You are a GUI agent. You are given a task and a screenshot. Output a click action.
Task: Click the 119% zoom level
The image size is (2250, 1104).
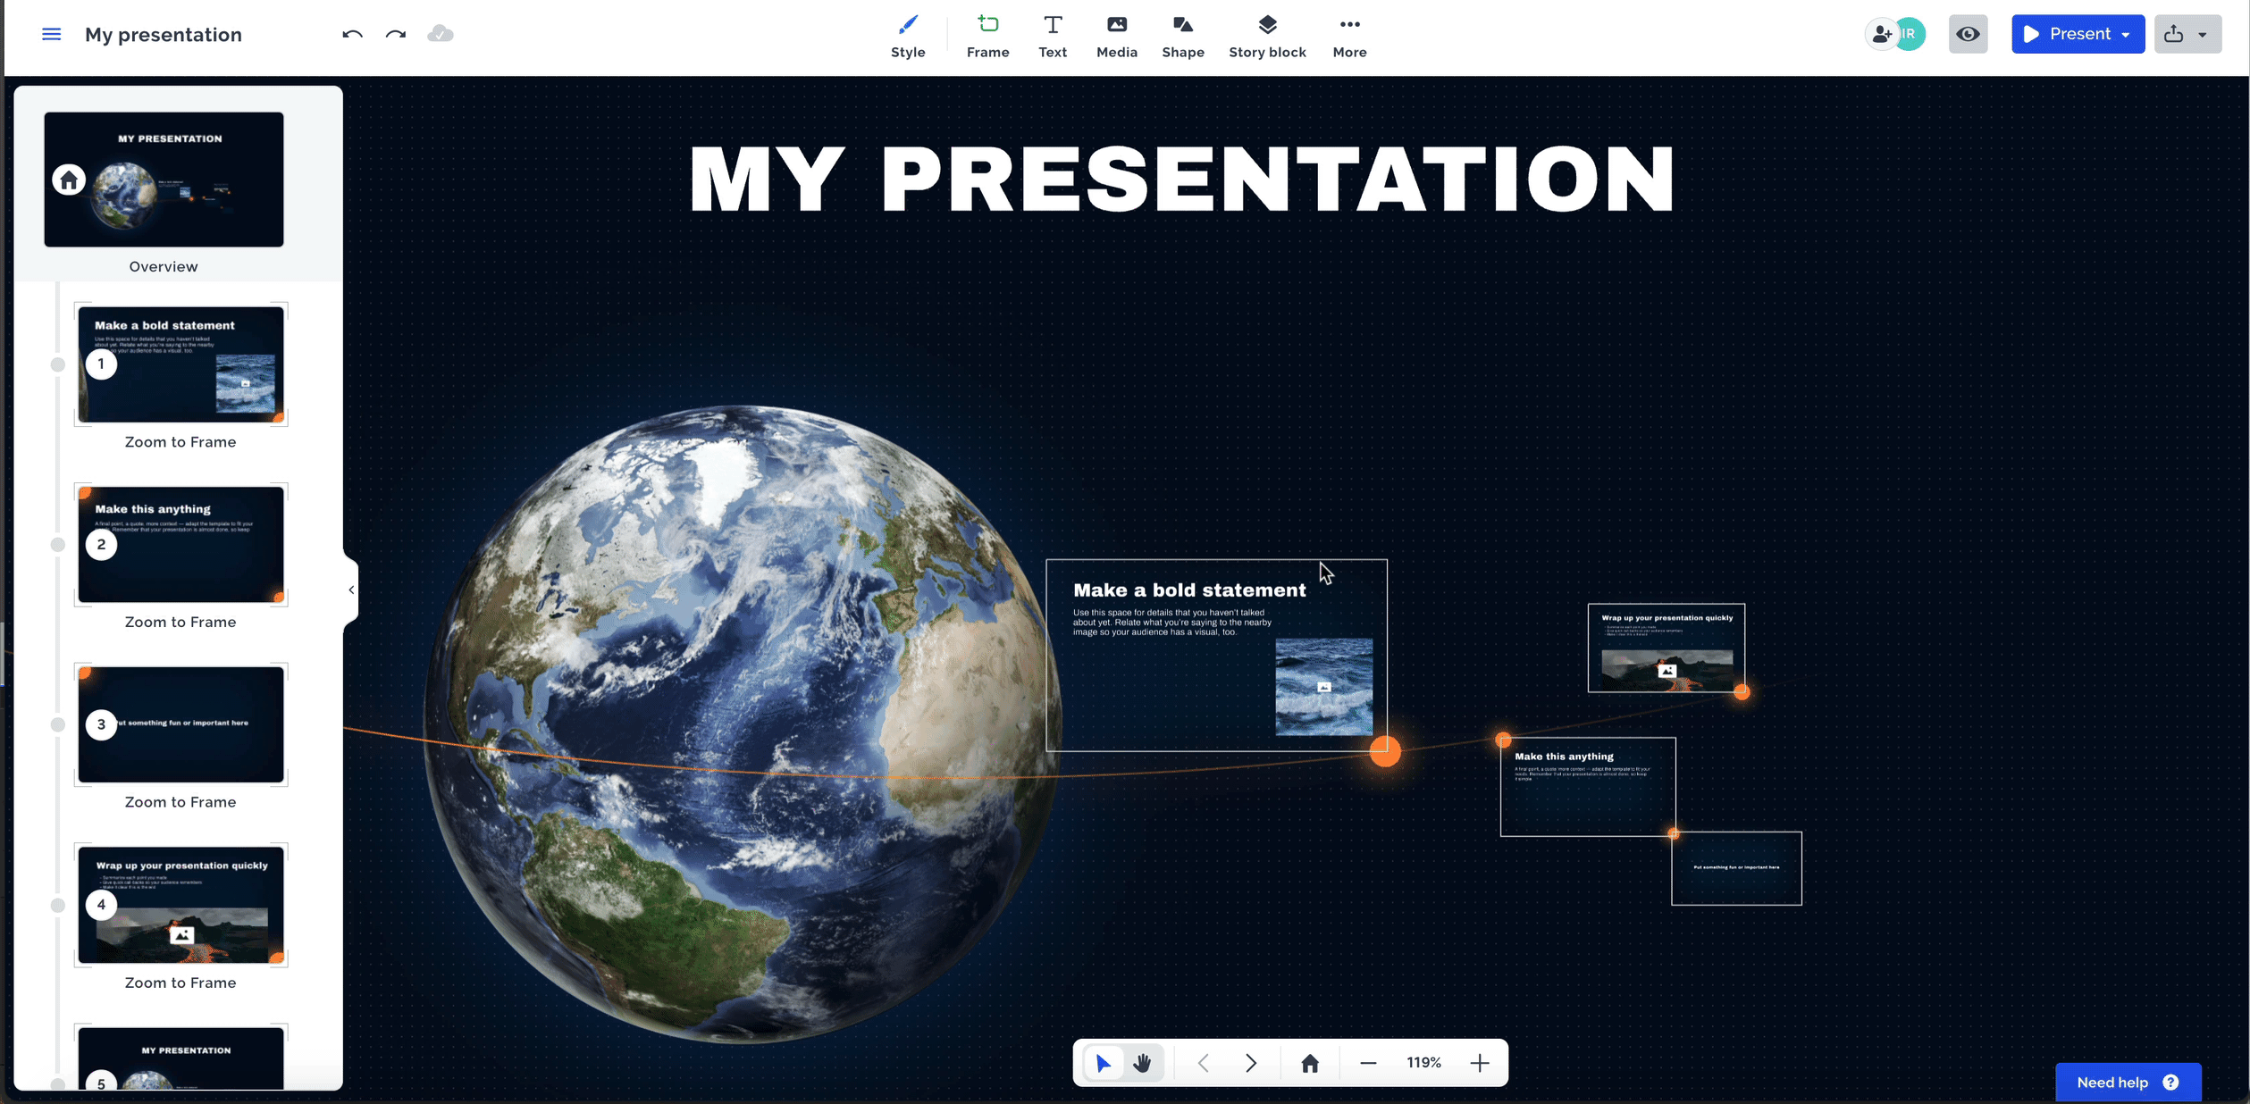(1423, 1063)
